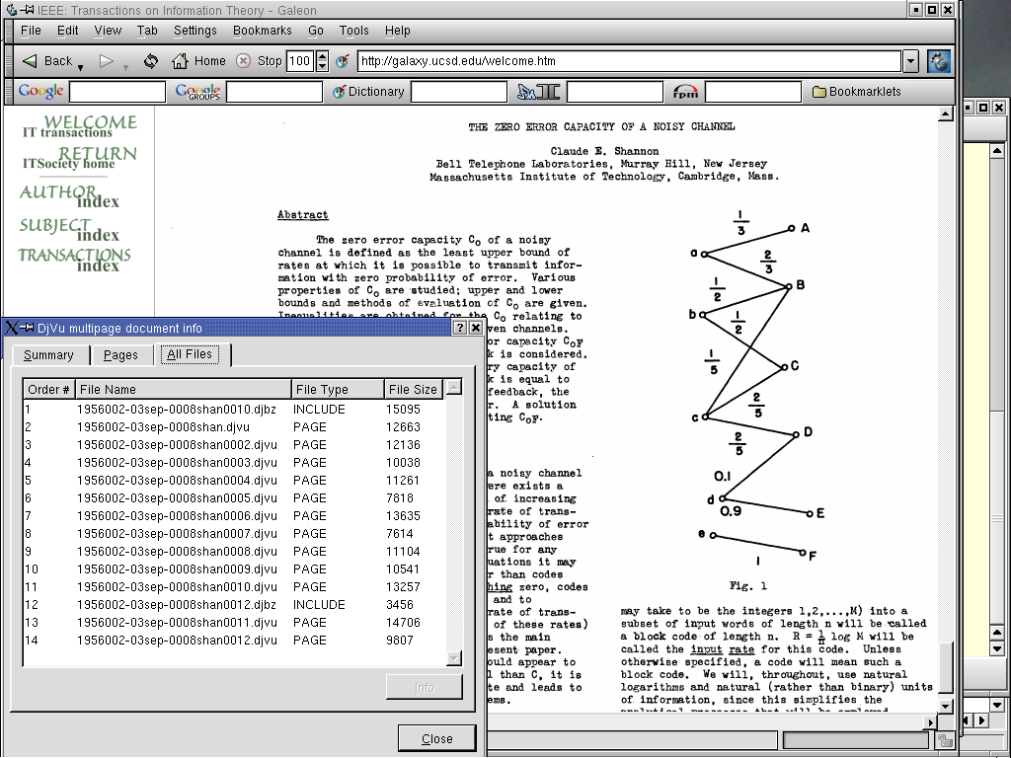The height and width of the screenshot is (758, 1011).
Task: Open the Help menu
Action: [397, 31]
